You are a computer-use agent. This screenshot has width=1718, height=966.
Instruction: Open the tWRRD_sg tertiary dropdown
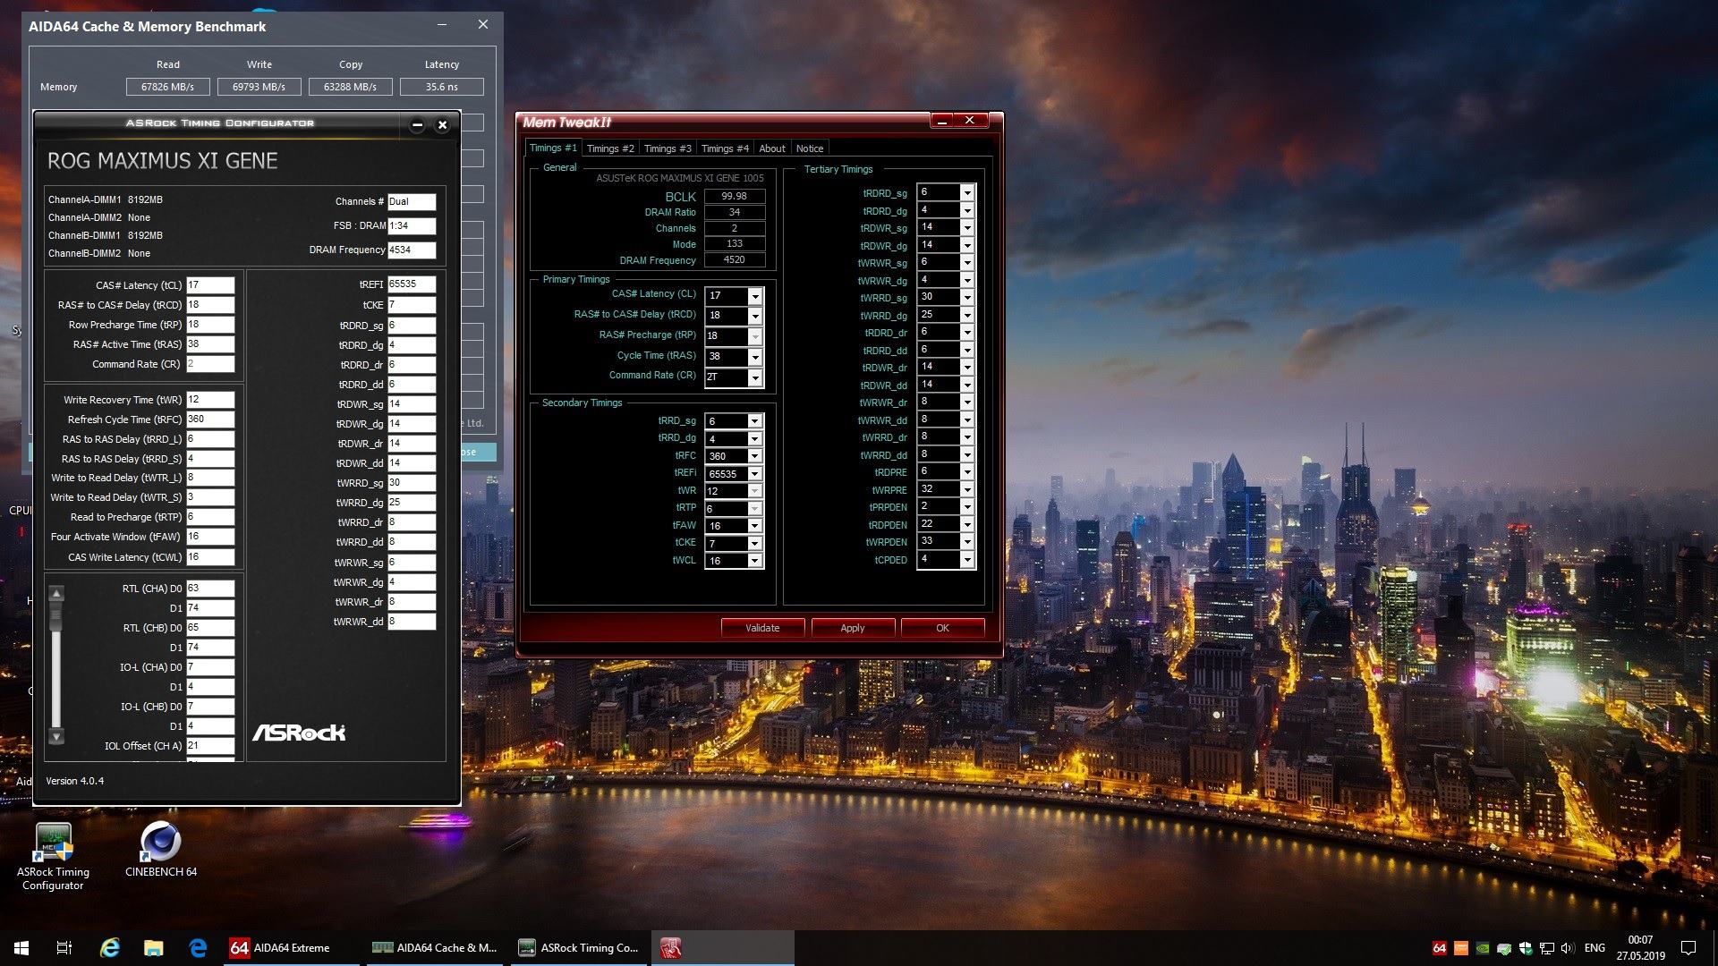(967, 297)
